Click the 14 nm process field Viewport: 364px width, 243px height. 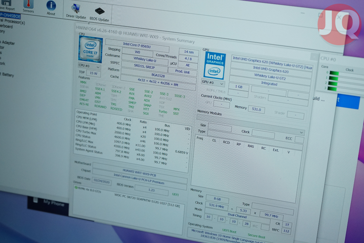[x=189, y=52]
